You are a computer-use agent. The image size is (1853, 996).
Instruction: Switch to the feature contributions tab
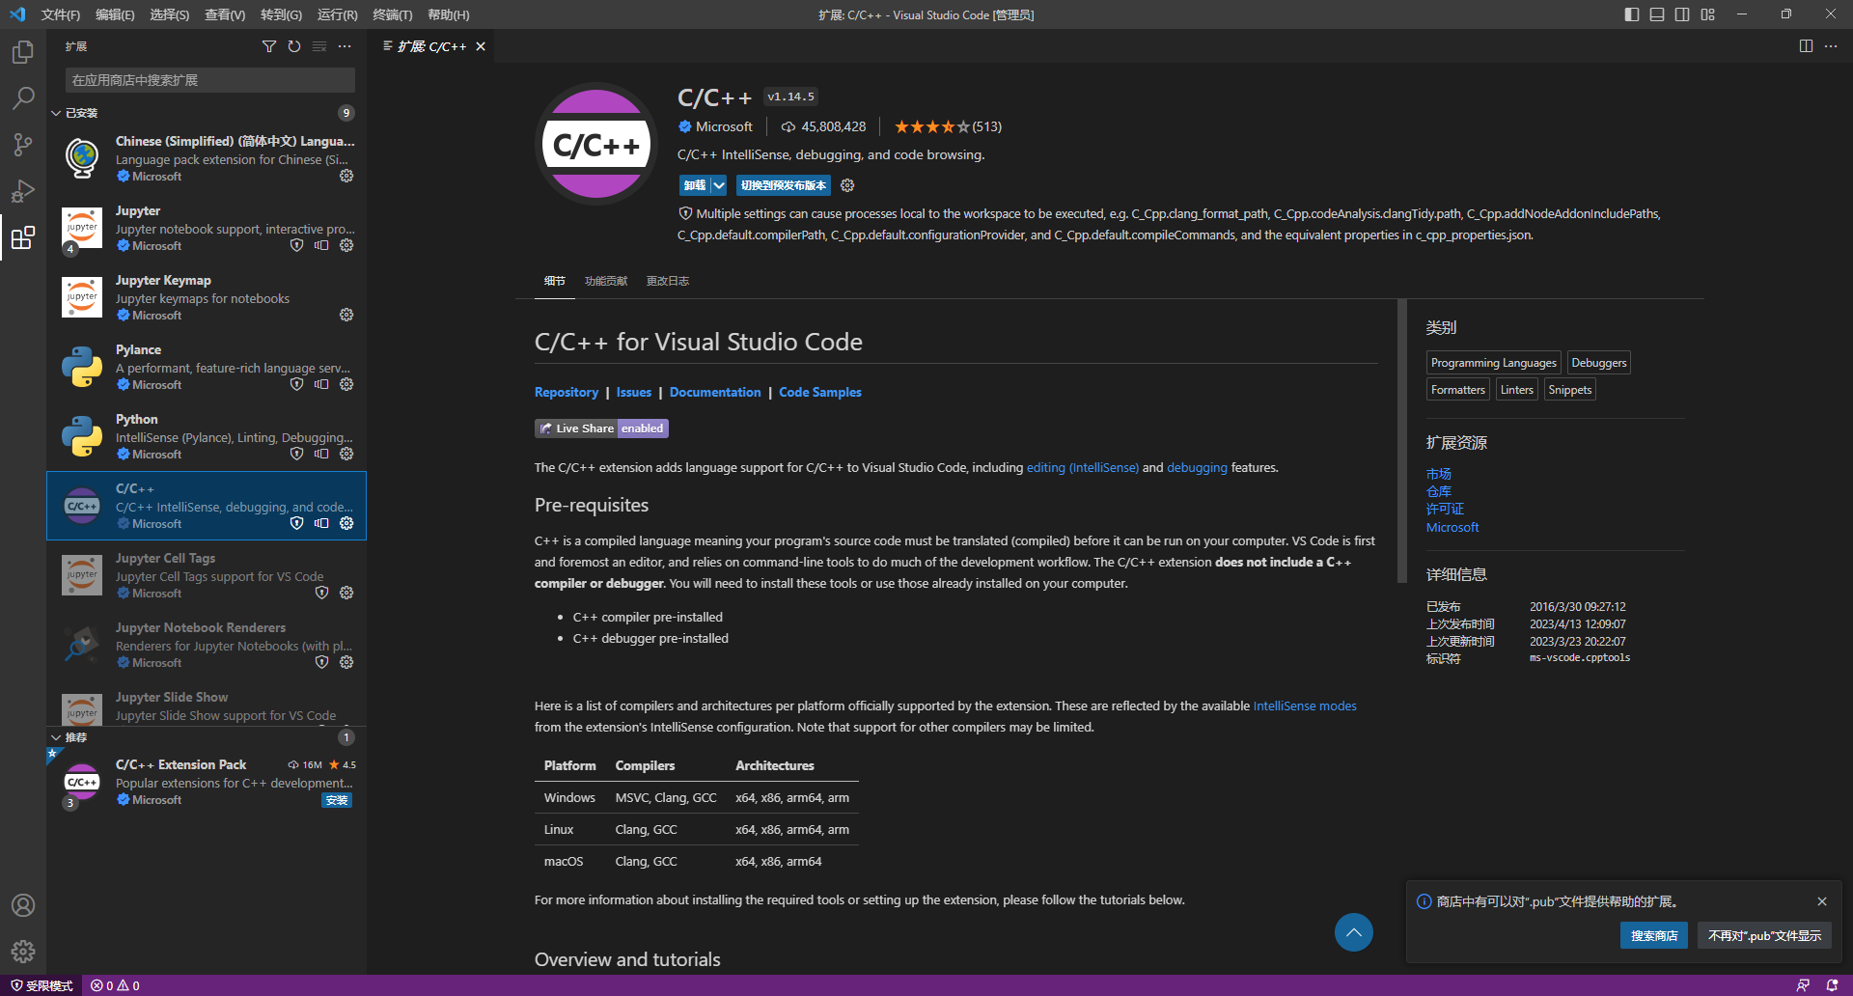click(605, 281)
